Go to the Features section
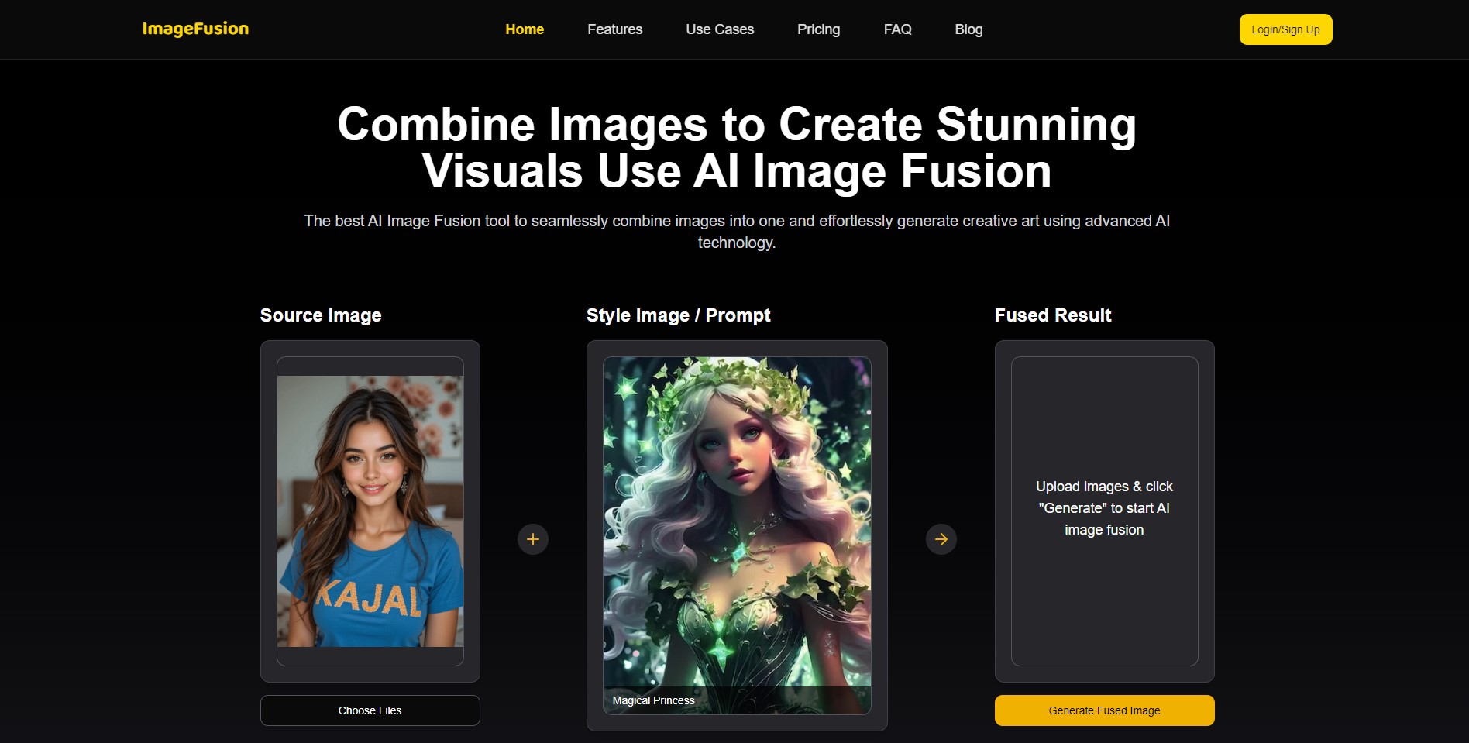This screenshot has width=1469, height=743. coord(614,29)
